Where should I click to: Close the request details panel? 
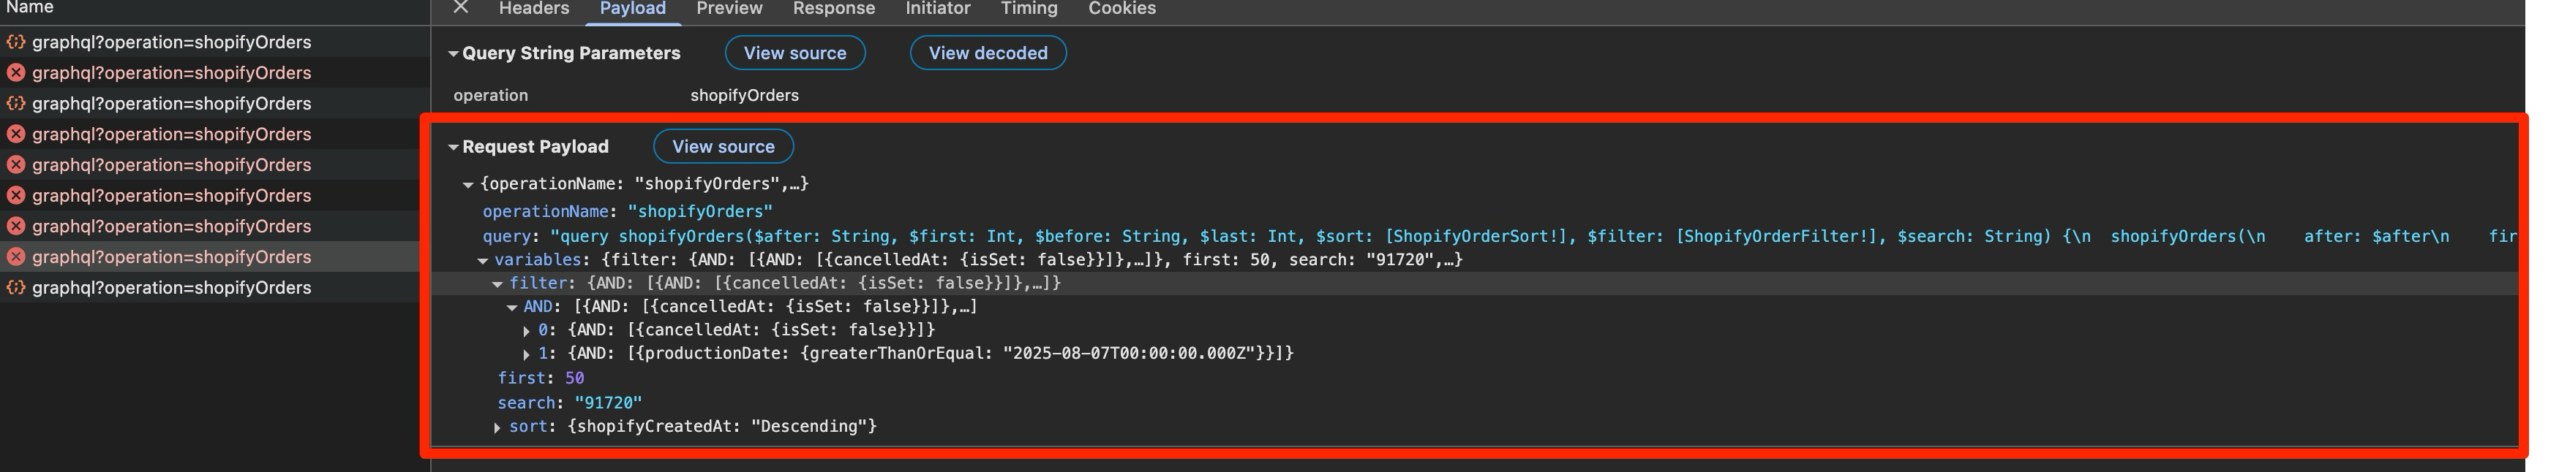pos(460,8)
